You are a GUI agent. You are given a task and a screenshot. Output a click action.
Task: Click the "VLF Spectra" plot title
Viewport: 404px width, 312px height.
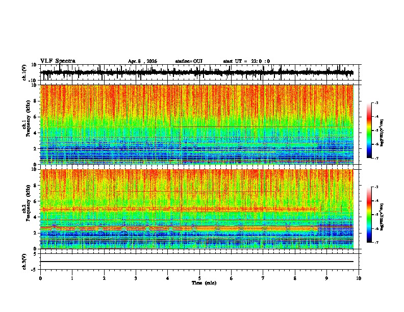58,61
